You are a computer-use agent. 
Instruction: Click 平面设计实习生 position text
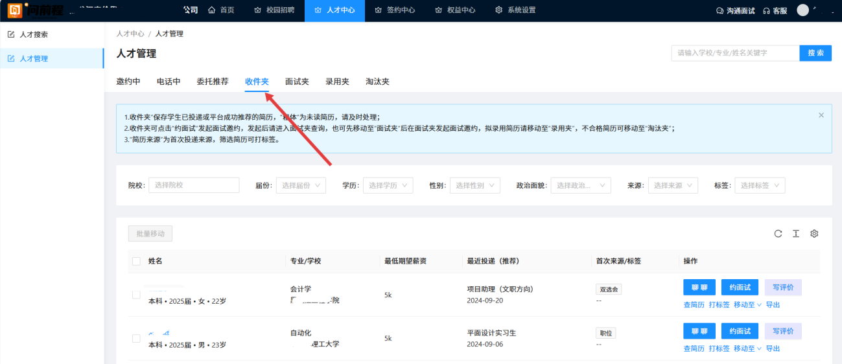[x=491, y=333]
